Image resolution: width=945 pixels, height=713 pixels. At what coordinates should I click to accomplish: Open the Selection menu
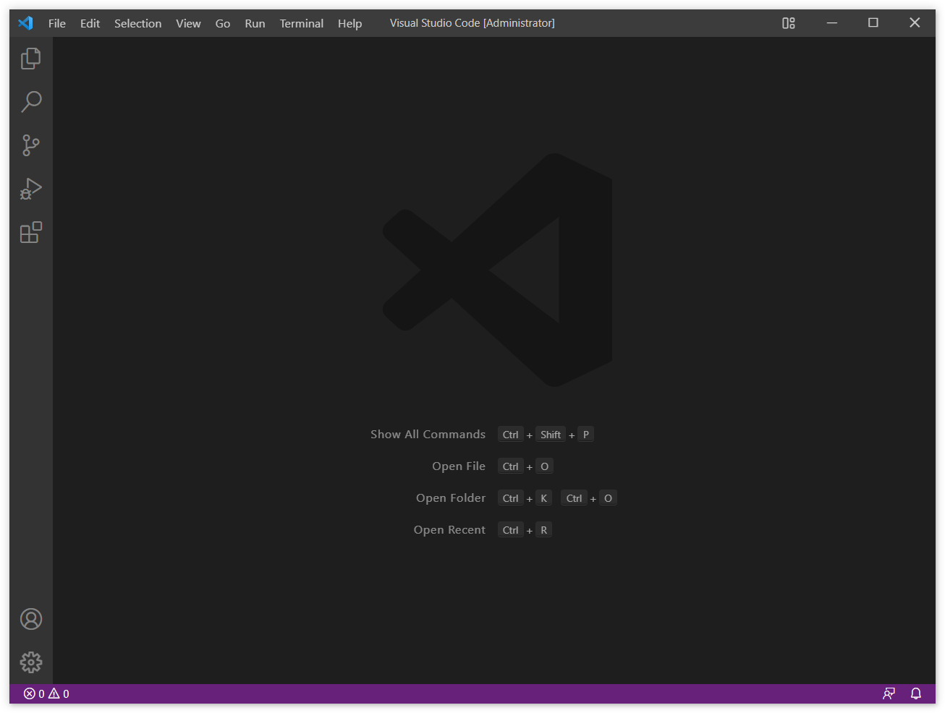[137, 23]
